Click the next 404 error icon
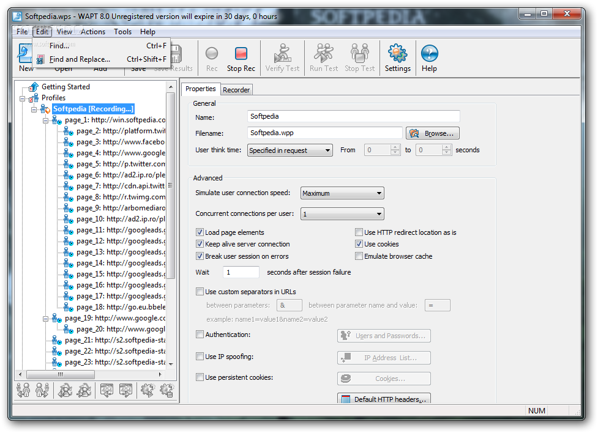 [x=125, y=390]
